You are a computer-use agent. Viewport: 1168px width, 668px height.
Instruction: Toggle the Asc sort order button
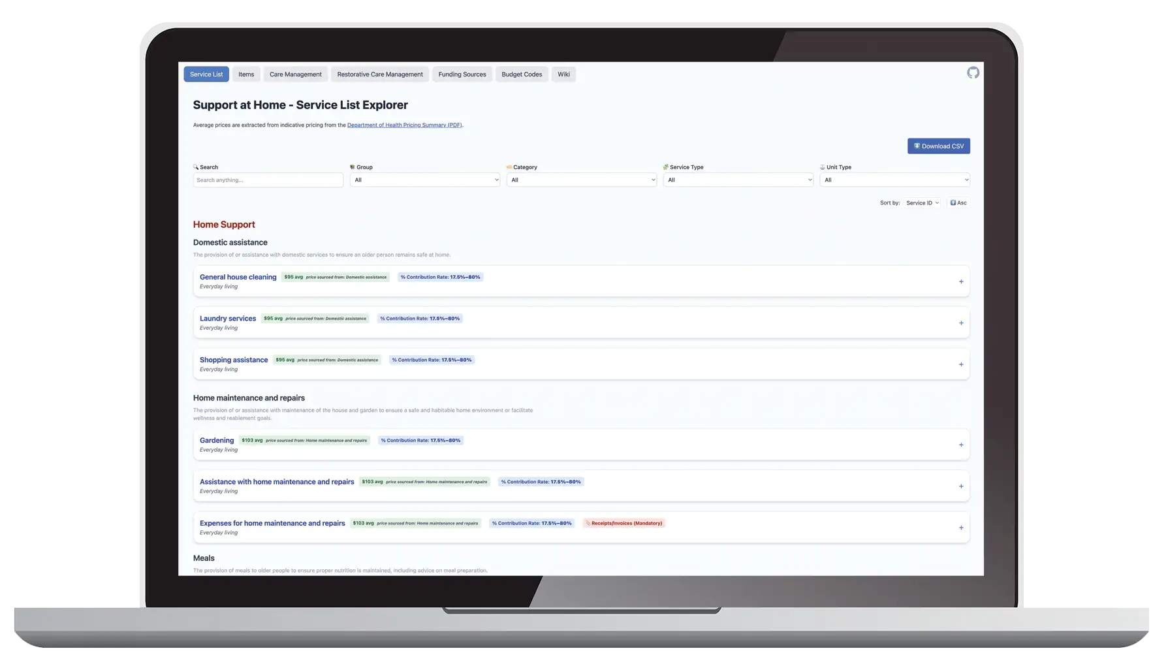click(958, 203)
